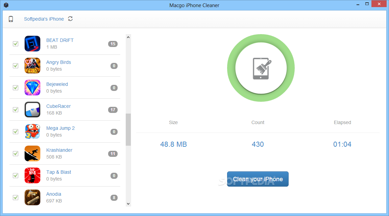Click the BEAT DRIFT count badge 15
Image resolution: width=389 pixels, height=216 pixels.
[x=113, y=44]
